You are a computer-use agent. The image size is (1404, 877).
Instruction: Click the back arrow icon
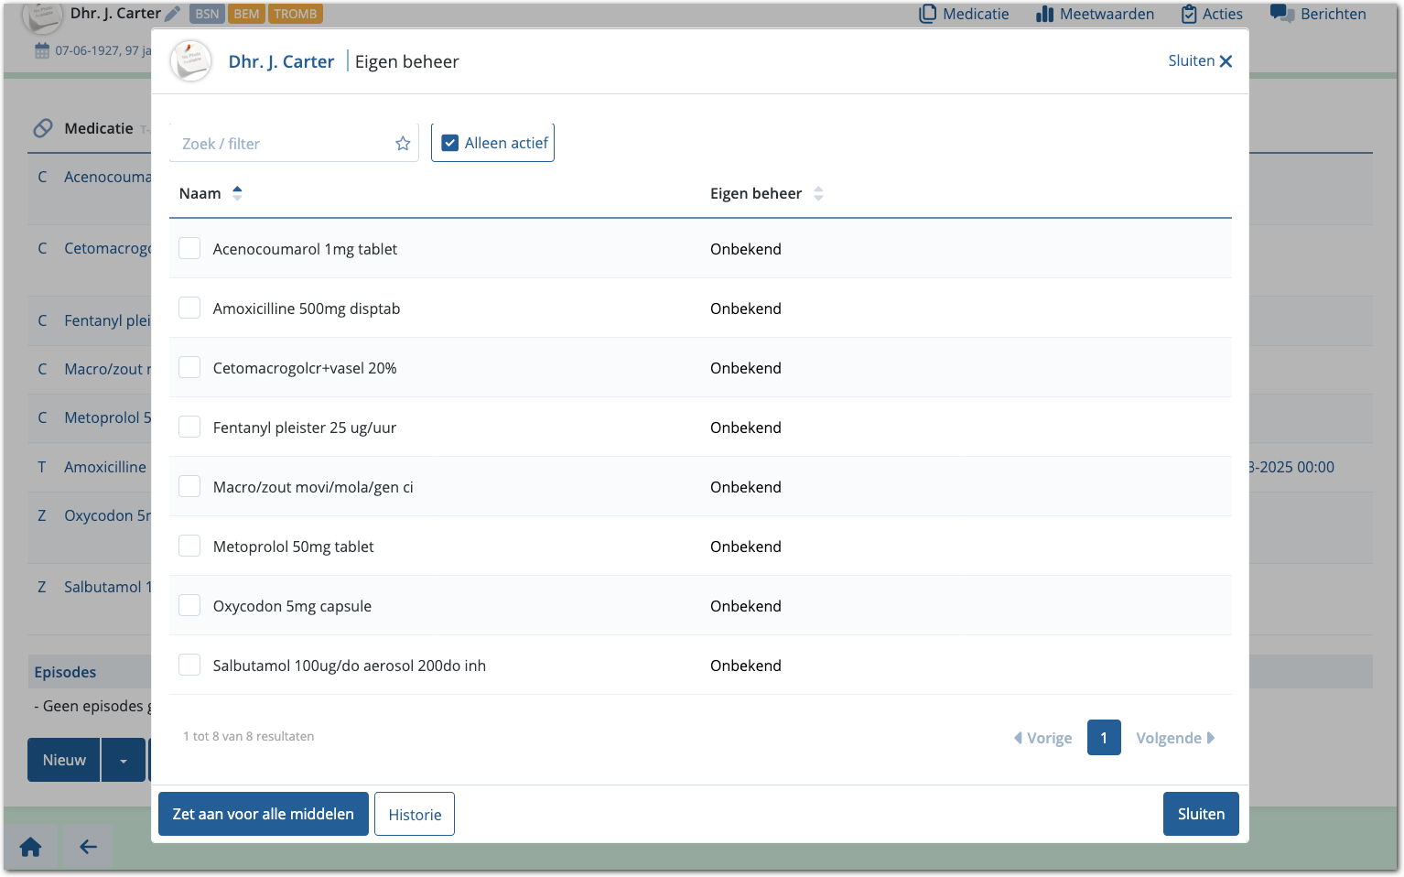pos(88,847)
